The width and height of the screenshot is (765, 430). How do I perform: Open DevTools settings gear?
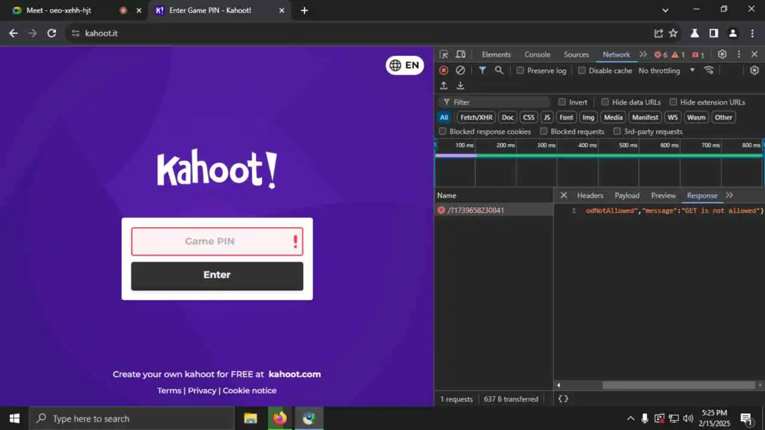pyautogui.click(x=722, y=54)
